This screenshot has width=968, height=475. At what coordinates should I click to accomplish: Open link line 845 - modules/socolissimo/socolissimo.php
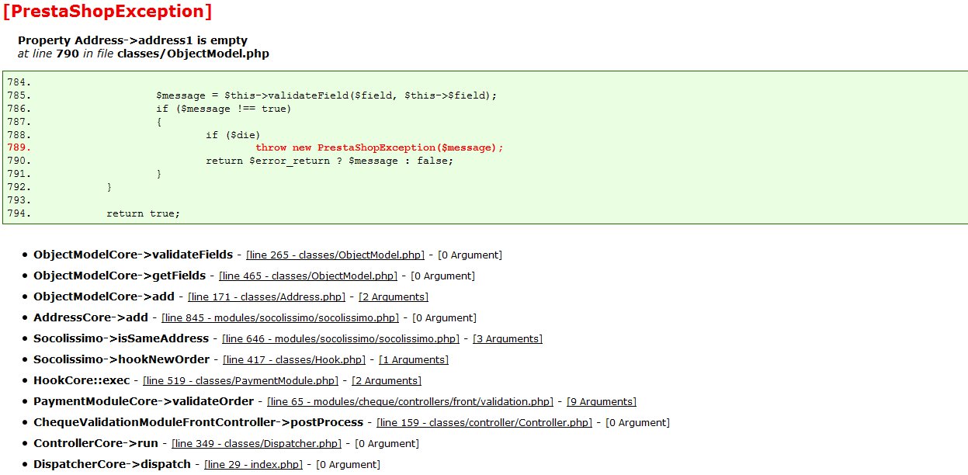click(x=280, y=317)
